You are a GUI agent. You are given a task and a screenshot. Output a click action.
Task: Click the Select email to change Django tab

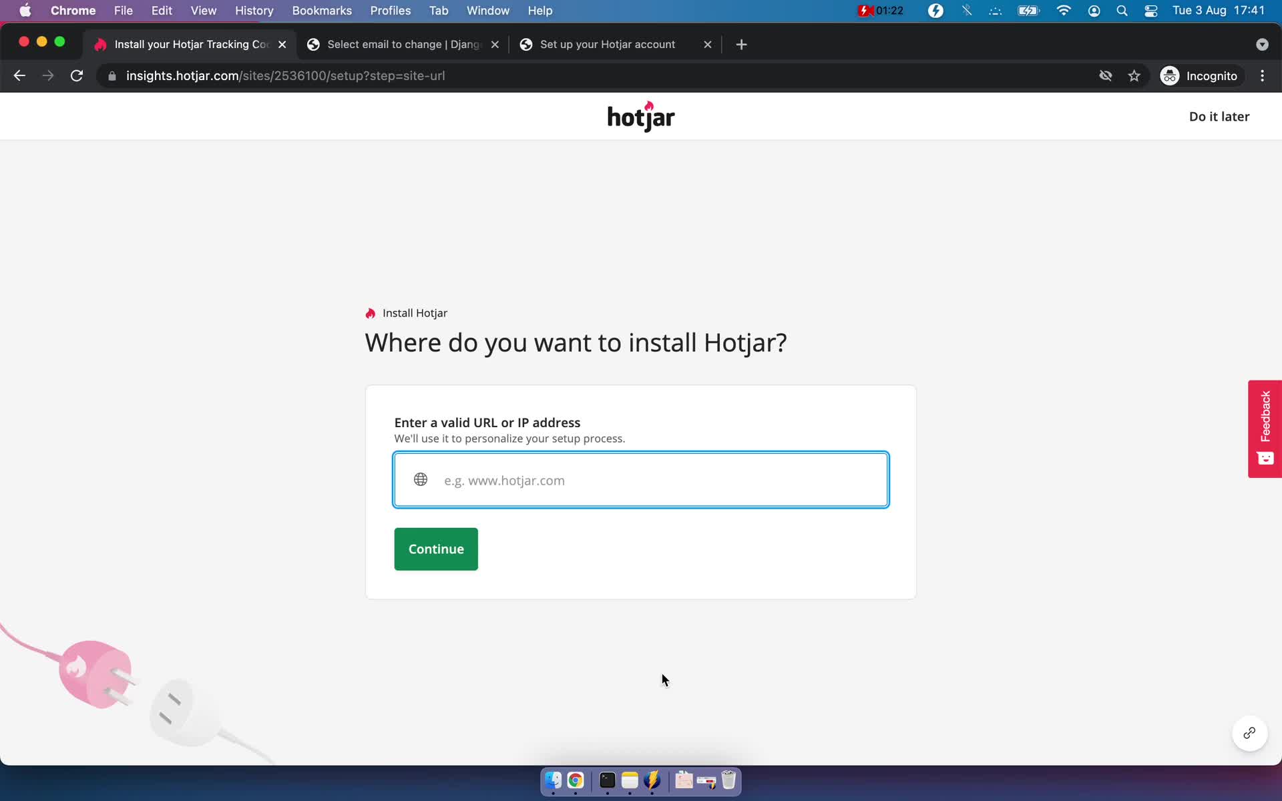point(403,44)
